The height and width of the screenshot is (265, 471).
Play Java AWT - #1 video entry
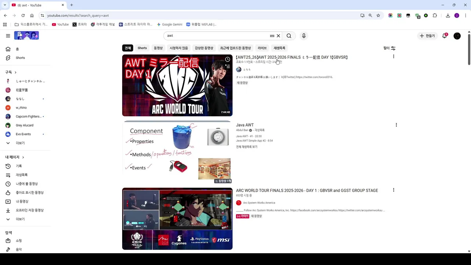click(249, 136)
